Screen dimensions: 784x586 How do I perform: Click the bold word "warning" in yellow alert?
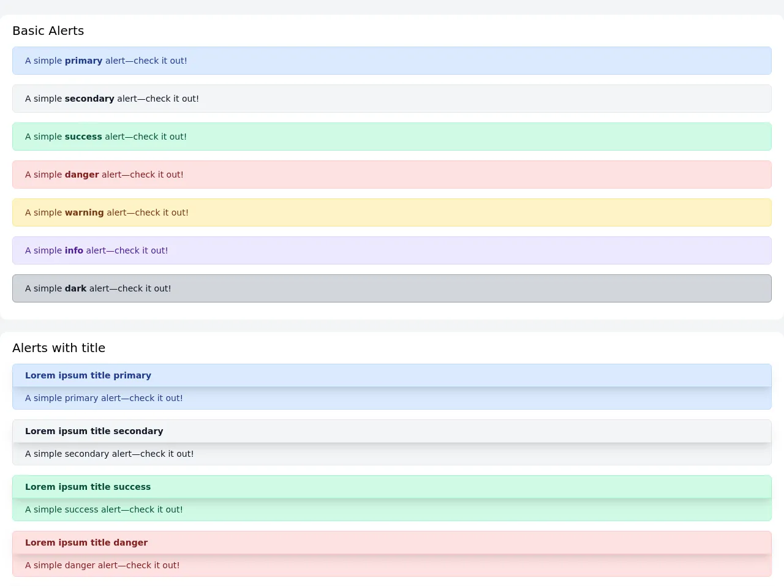[x=84, y=212]
